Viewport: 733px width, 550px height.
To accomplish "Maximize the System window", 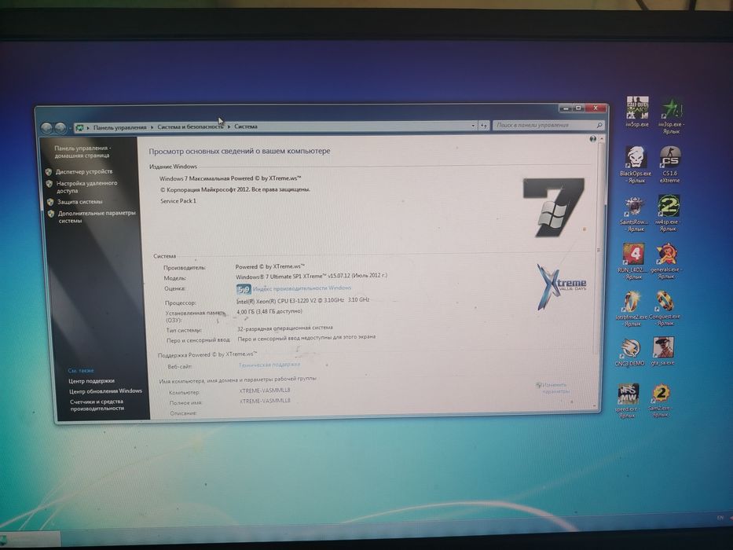I will click(579, 108).
